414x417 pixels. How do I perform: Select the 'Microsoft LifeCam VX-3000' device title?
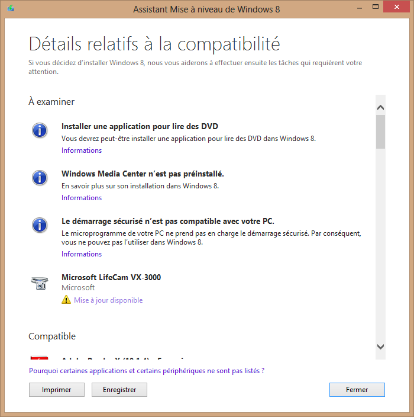[111, 277]
